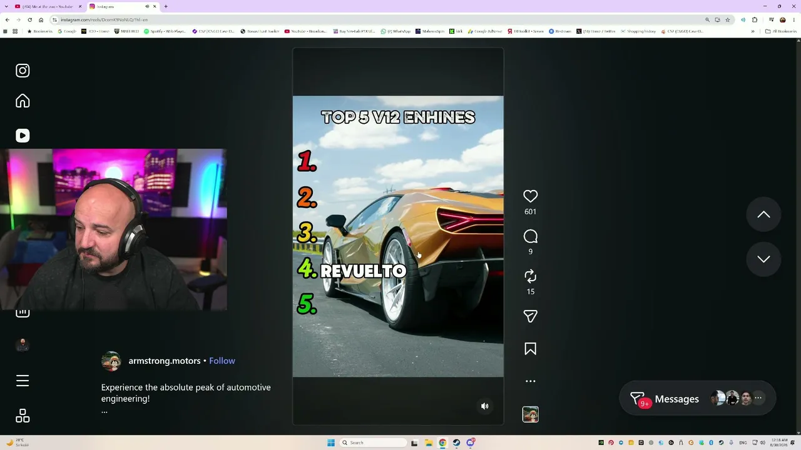801x450 pixels.
Task: Open a new browser tab
Action: tap(166, 6)
